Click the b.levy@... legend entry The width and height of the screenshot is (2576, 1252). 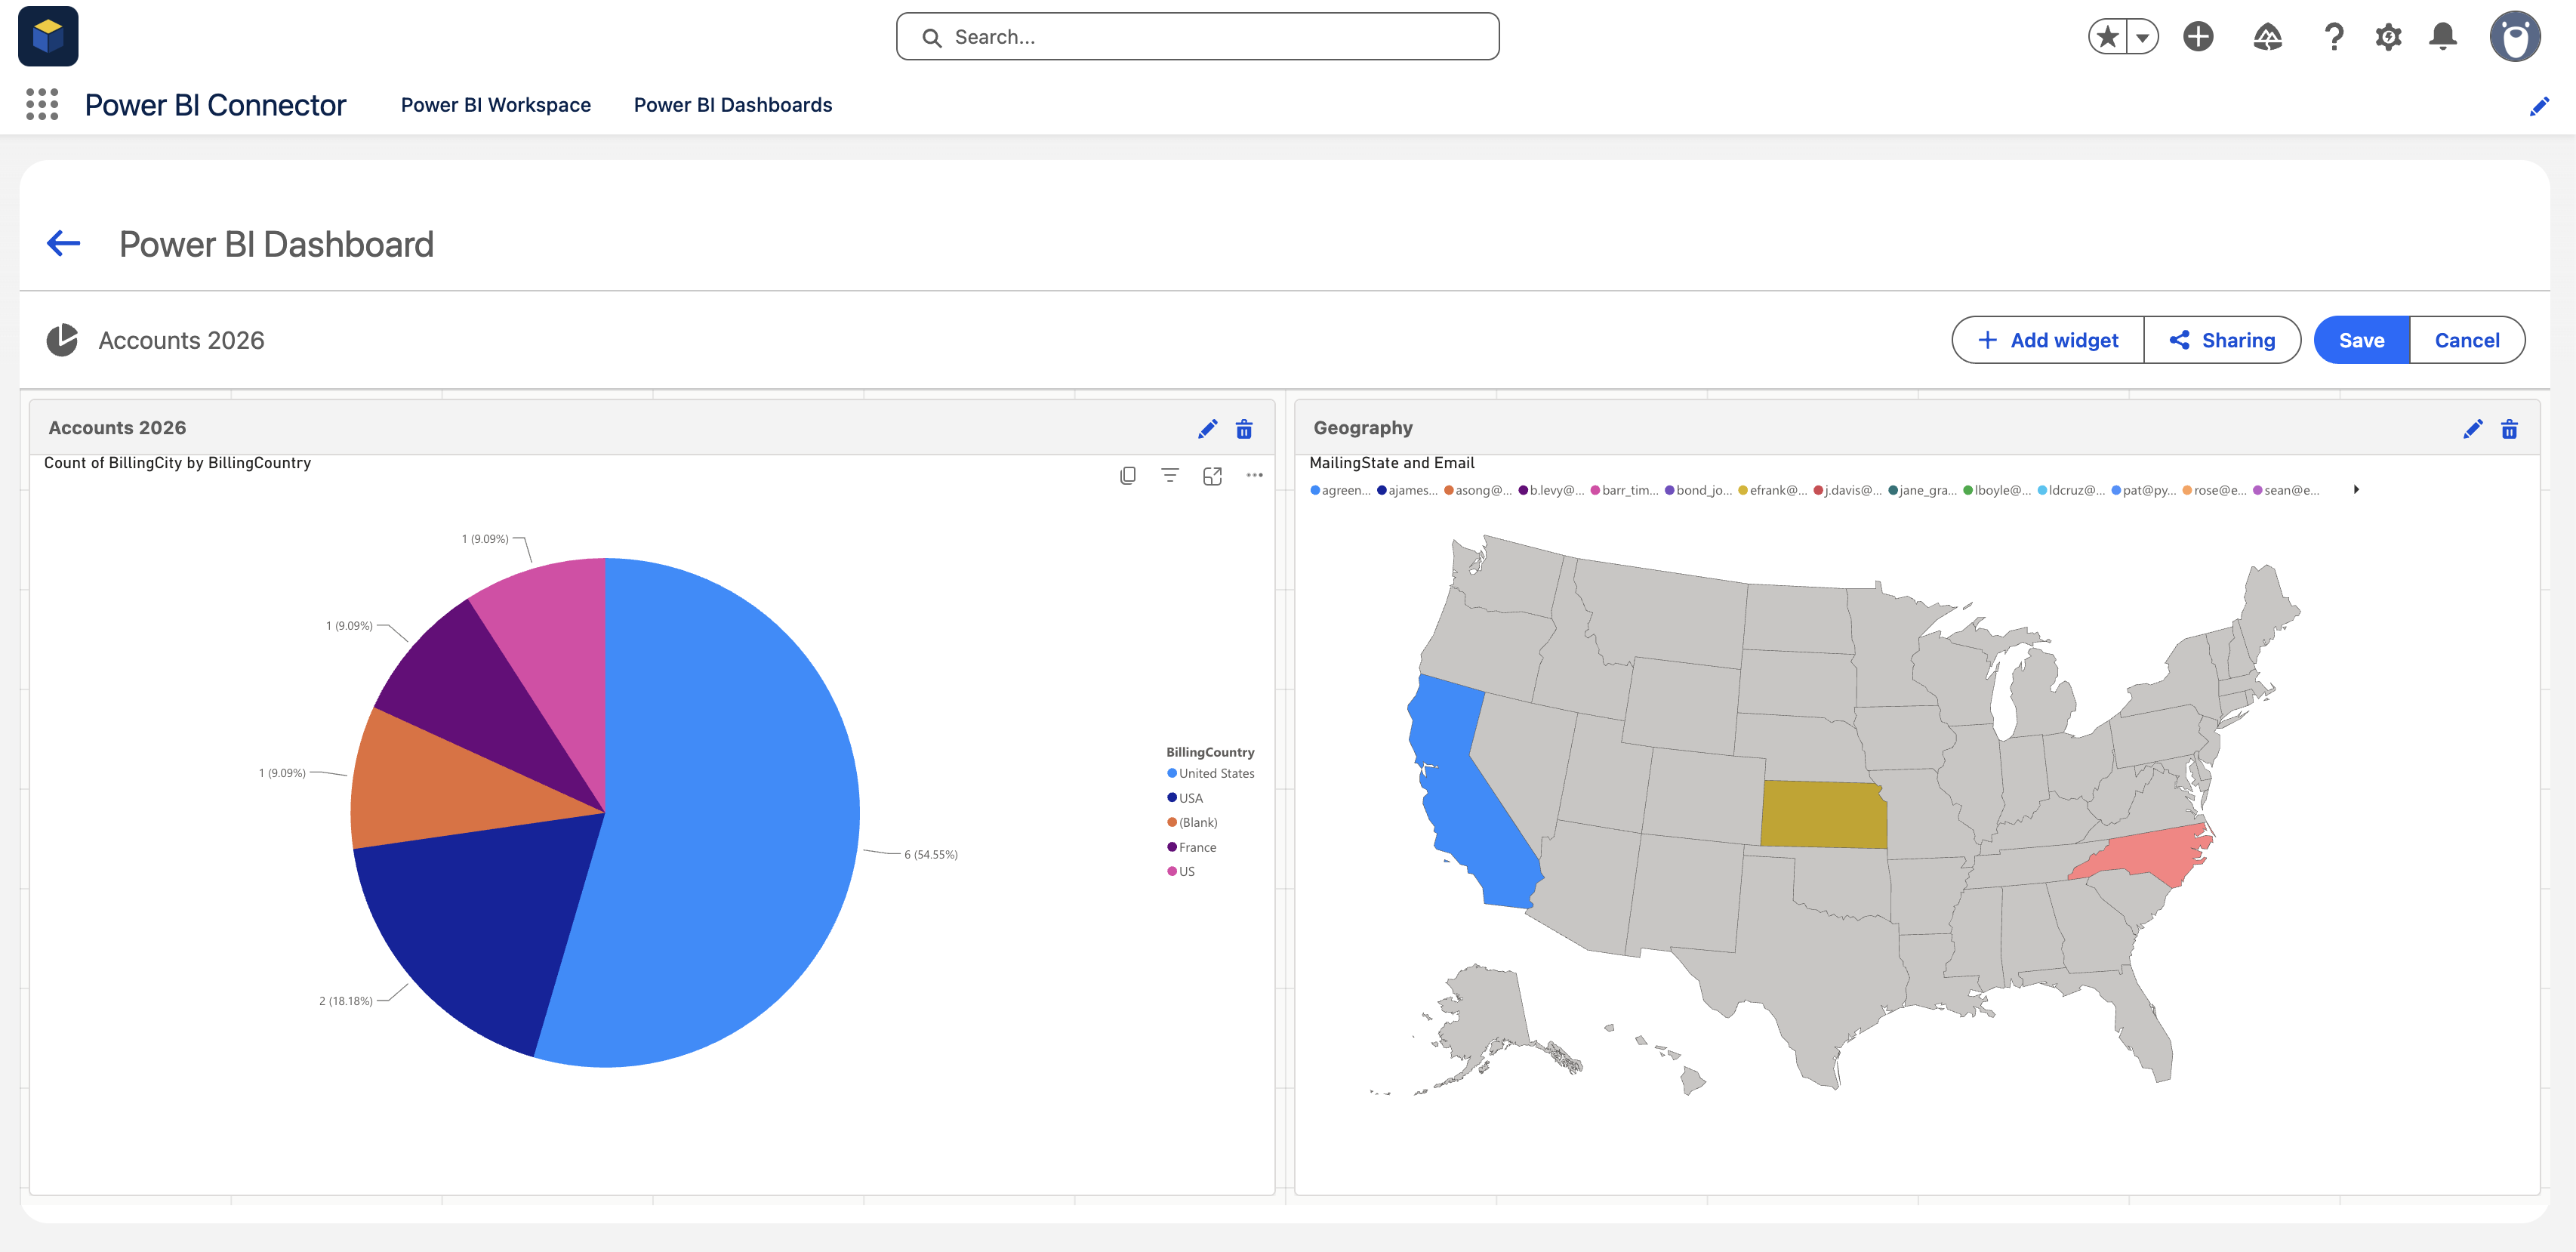pos(1551,490)
